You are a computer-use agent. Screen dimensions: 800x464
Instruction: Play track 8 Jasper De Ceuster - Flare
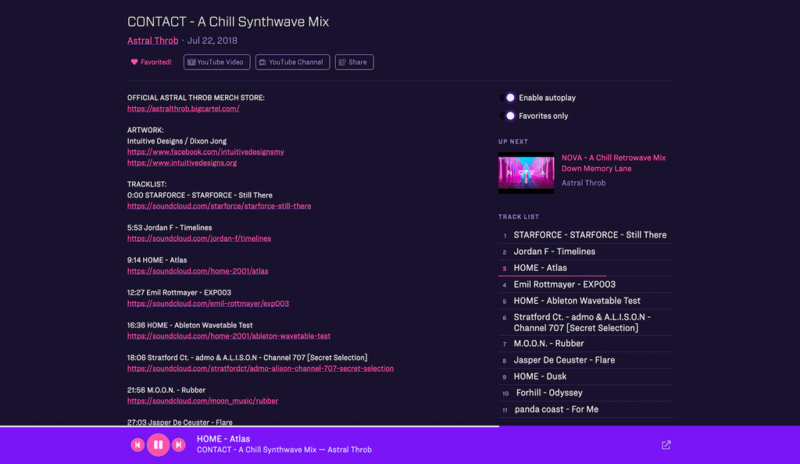point(585,360)
